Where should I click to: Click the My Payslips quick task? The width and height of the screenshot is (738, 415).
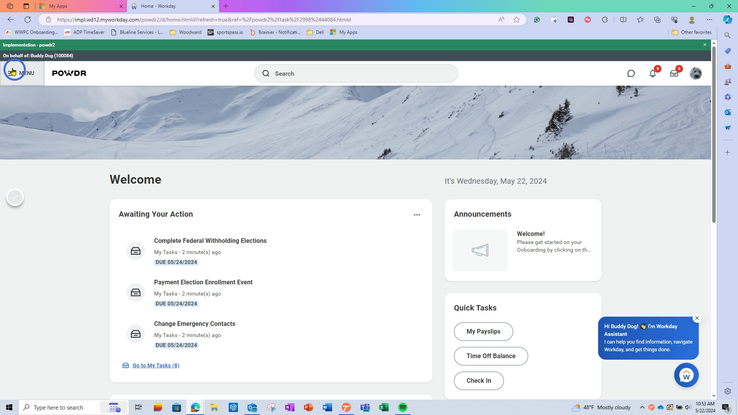click(x=483, y=331)
